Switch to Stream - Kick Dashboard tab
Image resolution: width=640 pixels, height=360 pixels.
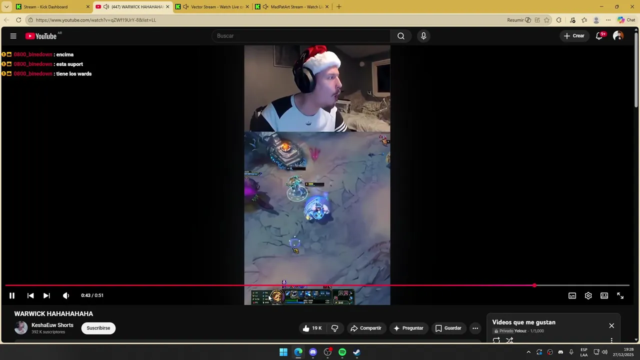pos(52,7)
